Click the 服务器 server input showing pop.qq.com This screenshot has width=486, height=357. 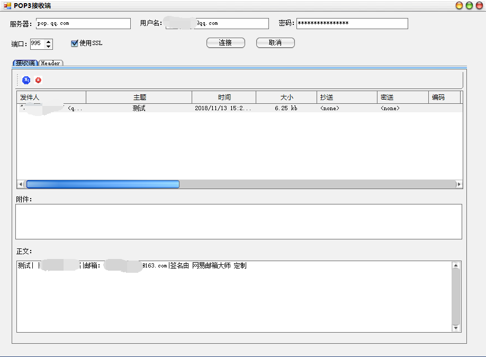point(83,23)
